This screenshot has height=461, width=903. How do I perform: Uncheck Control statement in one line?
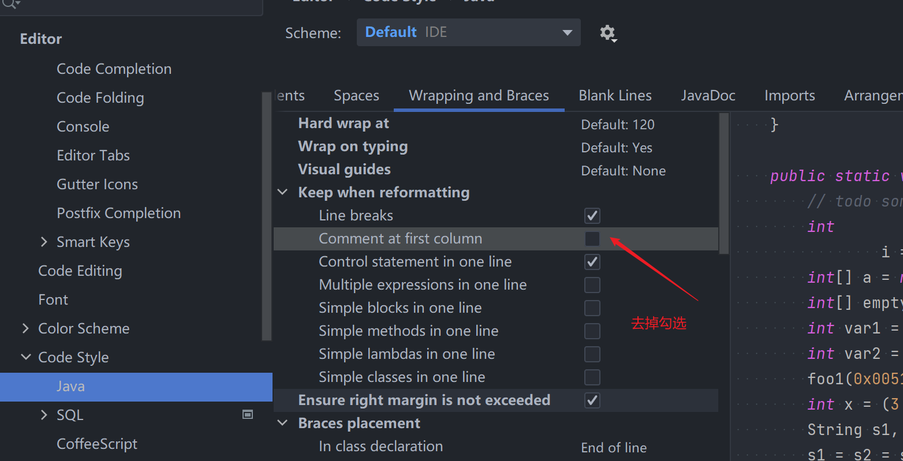pos(592,262)
